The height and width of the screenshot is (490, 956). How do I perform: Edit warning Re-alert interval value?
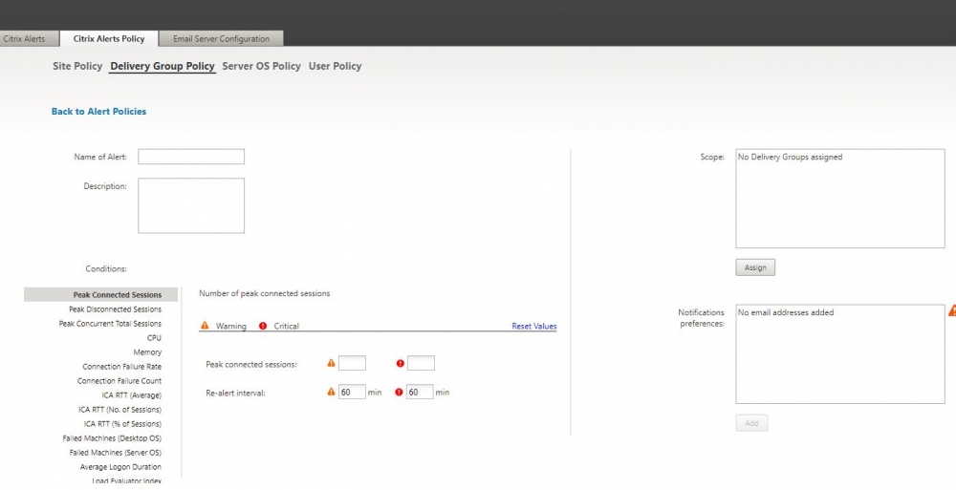[353, 392]
